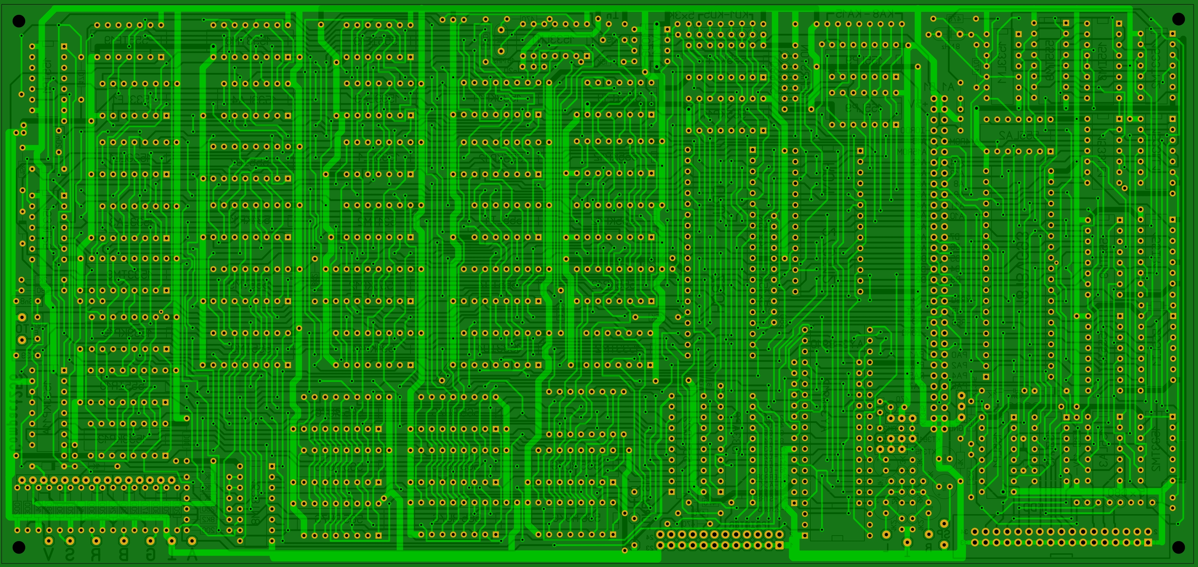Select the large pad above bottom-left letter R
The height and width of the screenshot is (567, 1198).
[x=96, y=541]
